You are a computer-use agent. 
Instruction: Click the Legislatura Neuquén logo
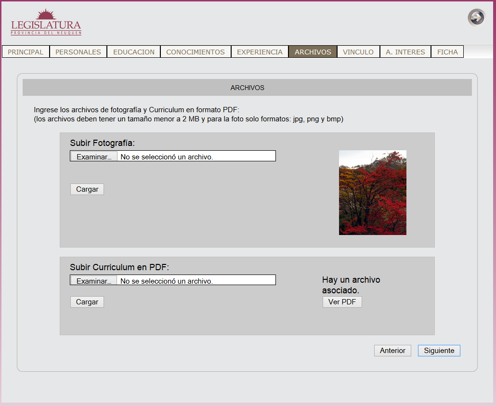pyautogui.click(x=46, y=23)
